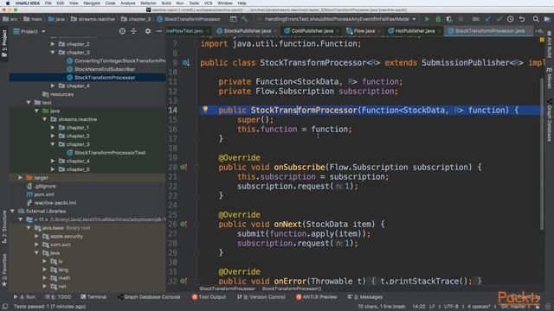
Task: Expand the target folder
Action: [20, 178]
